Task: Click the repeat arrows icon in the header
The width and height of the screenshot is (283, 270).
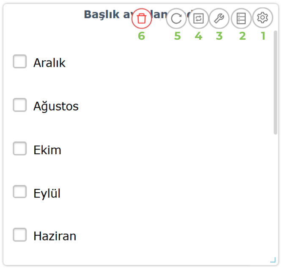Action: pos(198,19)
